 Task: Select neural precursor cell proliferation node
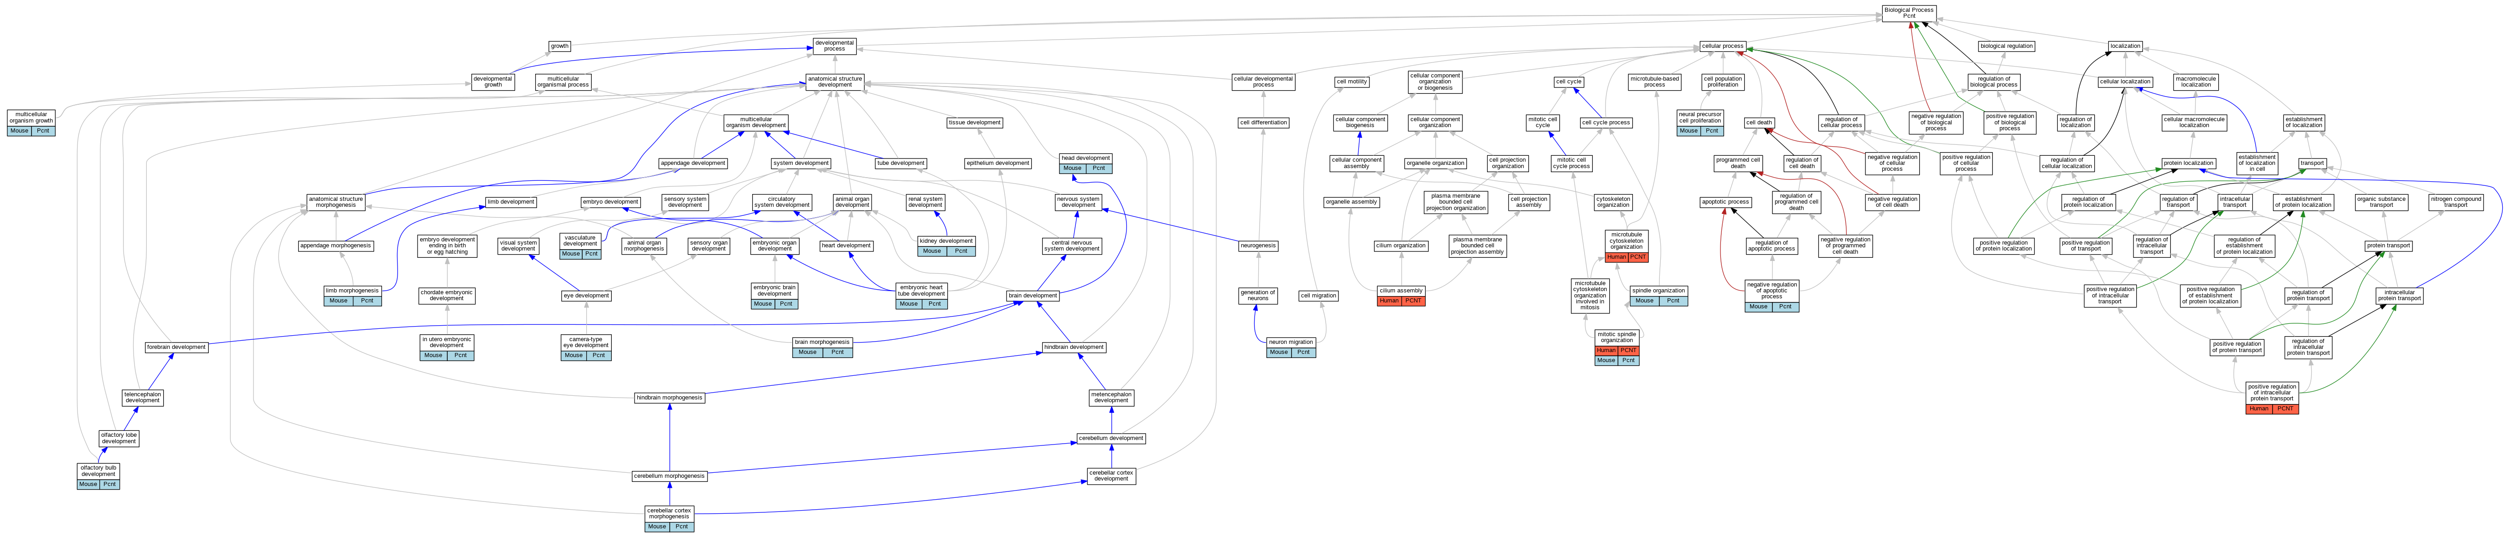coord(1701,123)
